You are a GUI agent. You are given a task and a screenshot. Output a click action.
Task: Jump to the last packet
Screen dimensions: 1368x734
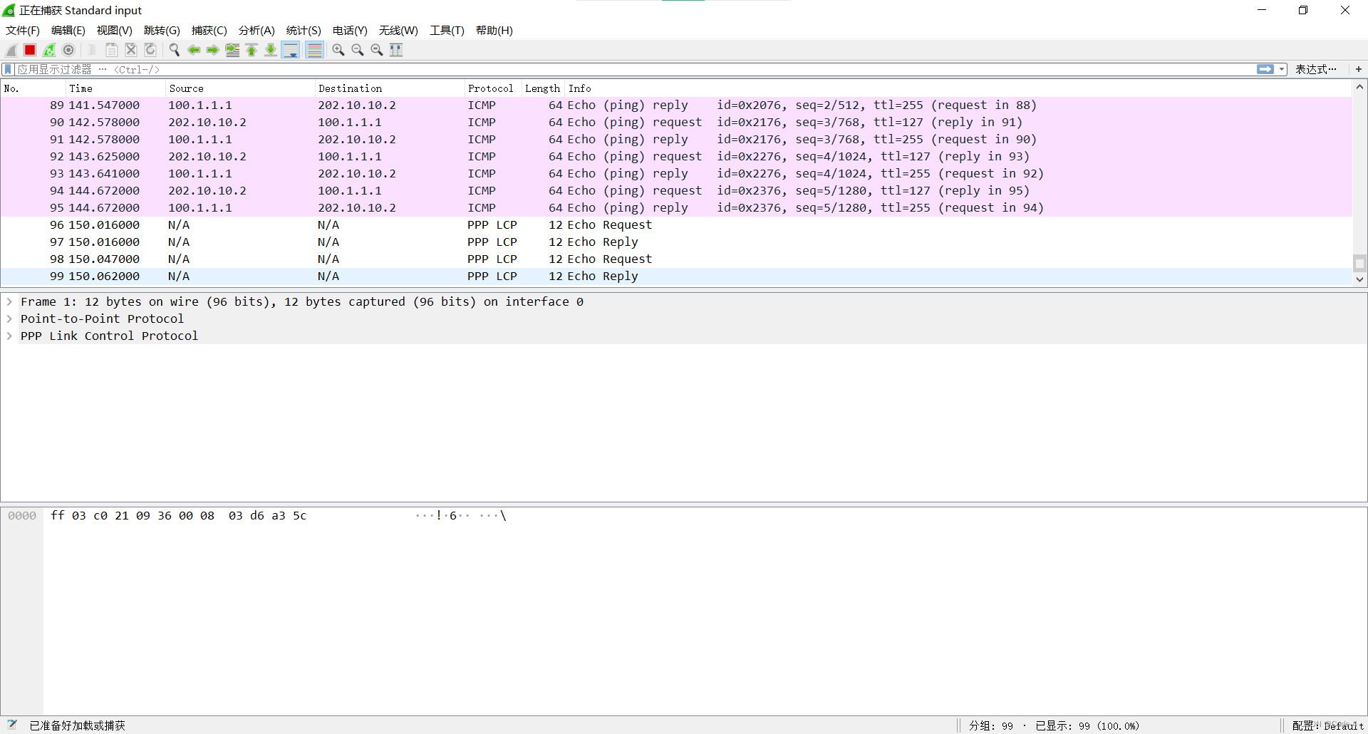click(x=271, y=50)
